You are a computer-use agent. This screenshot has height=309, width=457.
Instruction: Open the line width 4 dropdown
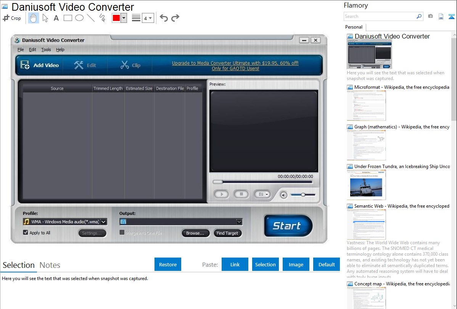(x=148, y=18)
